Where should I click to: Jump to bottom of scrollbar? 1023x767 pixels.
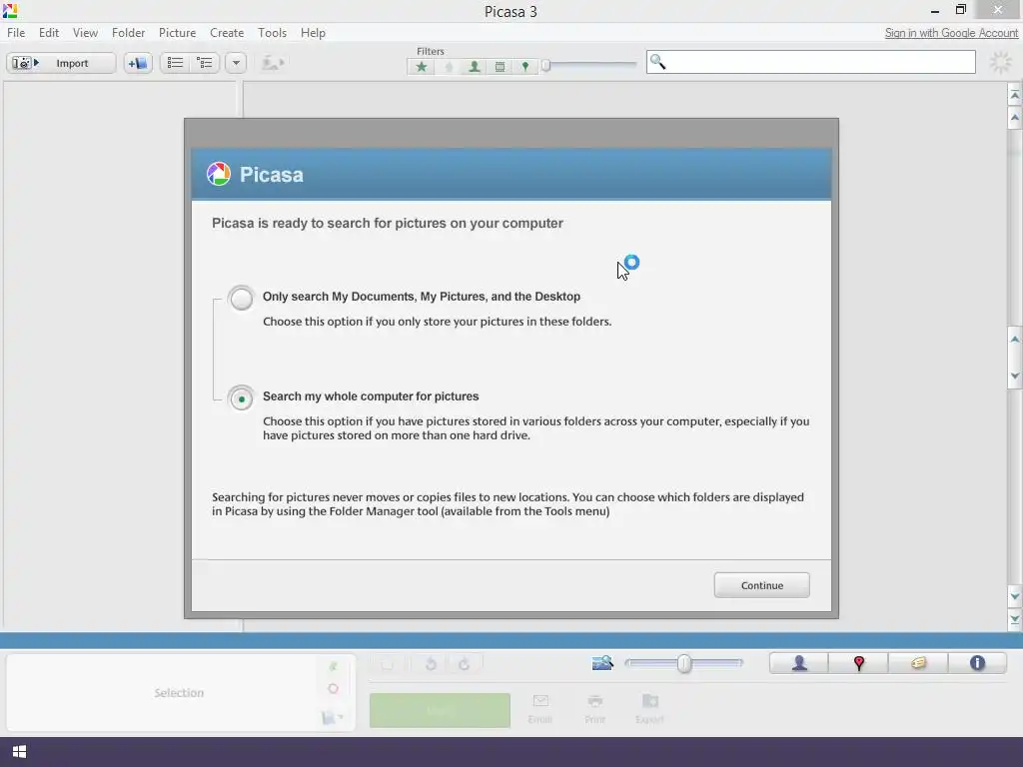(1015, 619)
